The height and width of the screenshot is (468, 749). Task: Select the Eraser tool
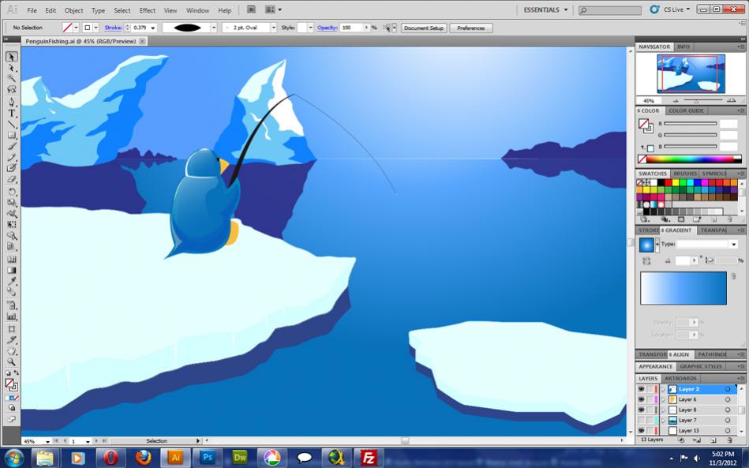[x=12, y=180]
